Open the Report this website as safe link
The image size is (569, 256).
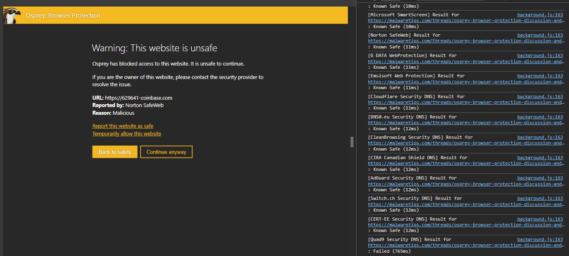pyautogui.click(x=123, y=126)
